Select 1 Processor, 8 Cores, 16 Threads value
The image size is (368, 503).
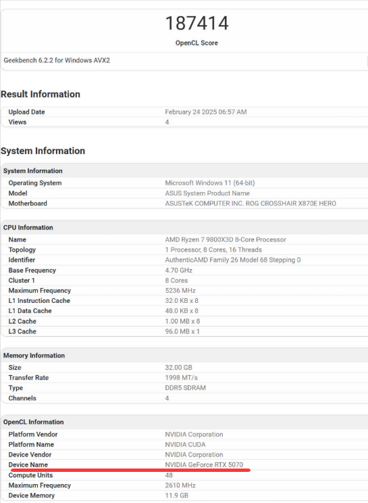coord(213,250)
